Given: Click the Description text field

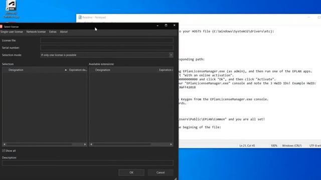Looking at the screenshot, I should point(88,162).
